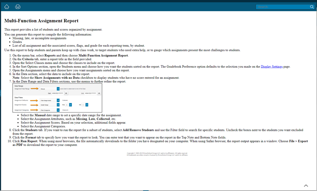317x191 pixels.
Task: Open the End date calendar picker icon
Action: point(99,93)
